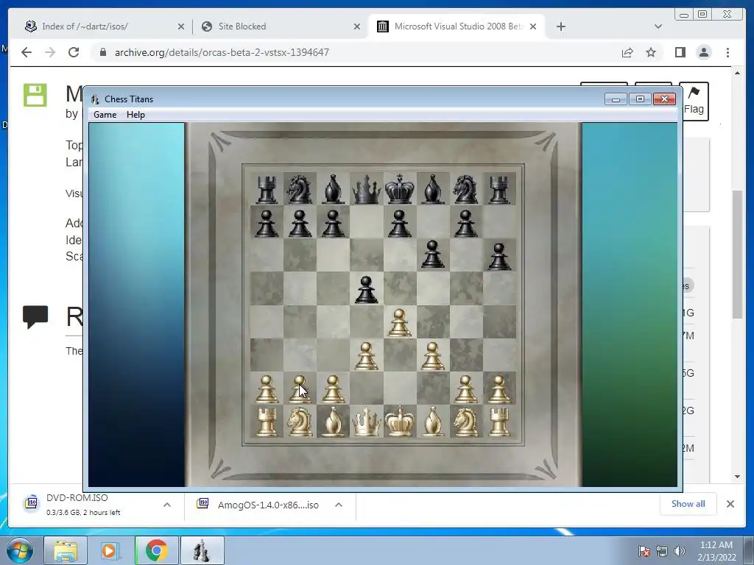The height and width of the screenshot is (565, 754).
Task: Open the Help menu in Chess Titans
Action: (135, 115)
